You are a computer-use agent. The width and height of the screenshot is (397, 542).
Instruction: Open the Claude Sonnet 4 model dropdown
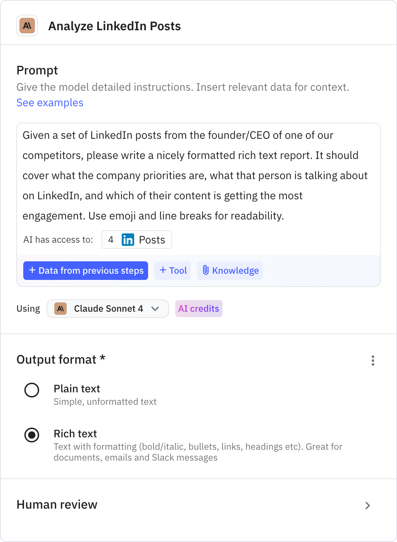click(155, 309)
